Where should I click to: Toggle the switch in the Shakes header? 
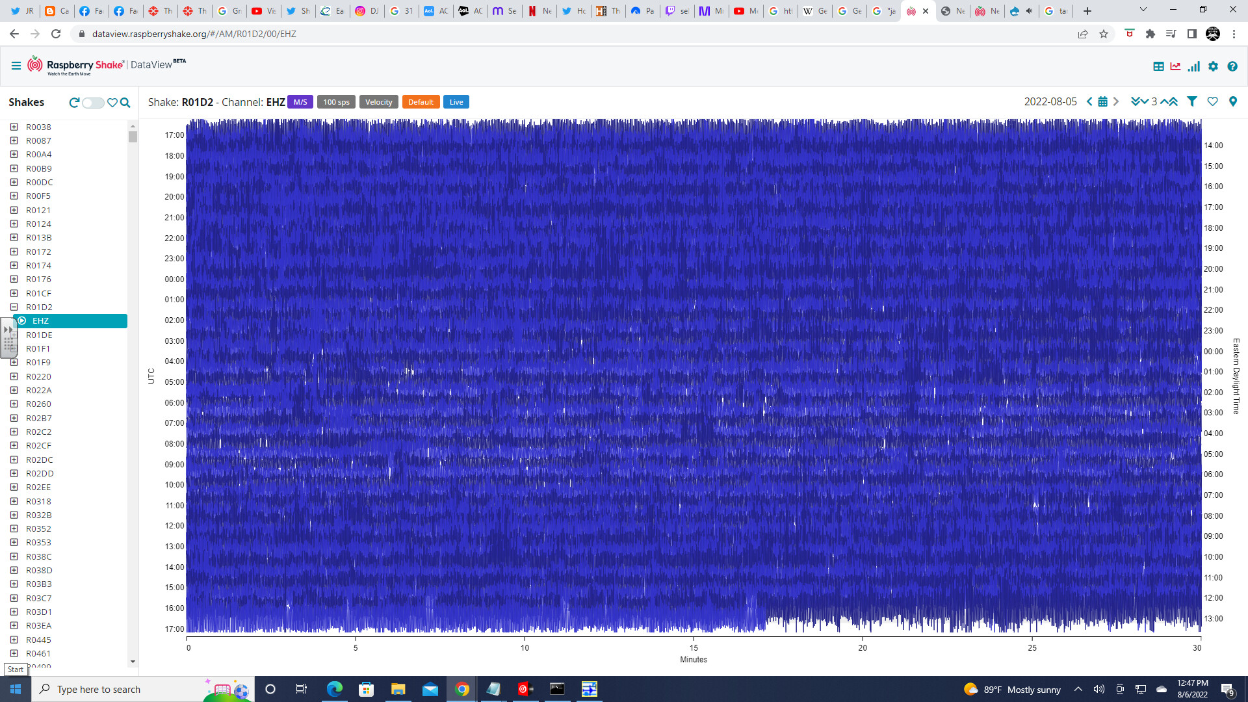coord(93,103)
